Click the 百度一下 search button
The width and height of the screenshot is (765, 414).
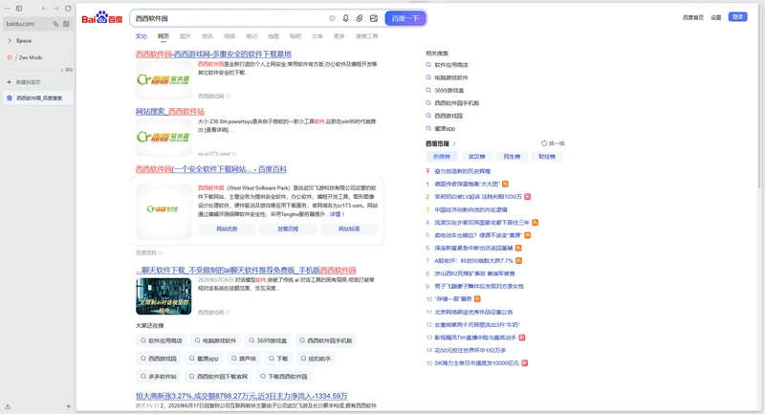click(x=405, y=18)
